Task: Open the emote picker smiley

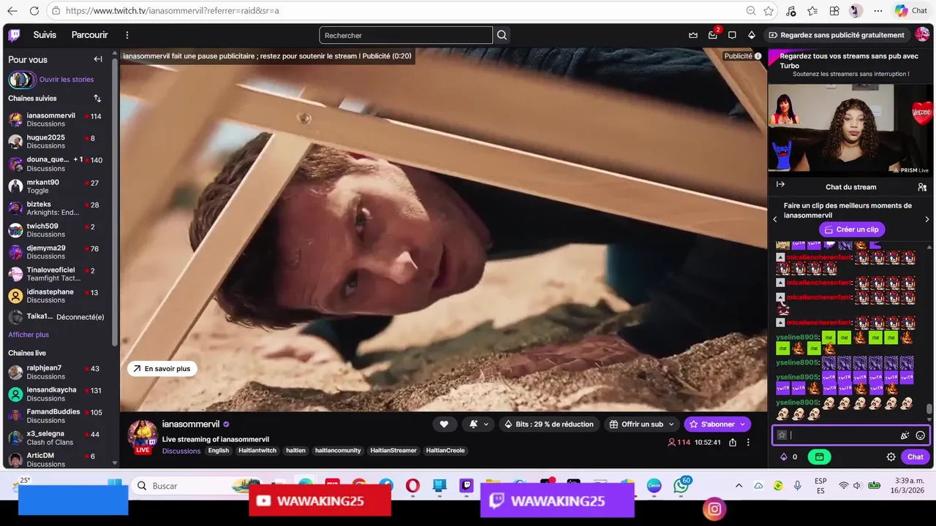Action: point(921,435)
